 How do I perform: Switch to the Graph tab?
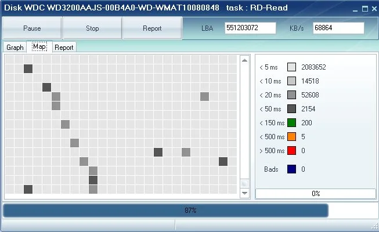pos(15,47)
